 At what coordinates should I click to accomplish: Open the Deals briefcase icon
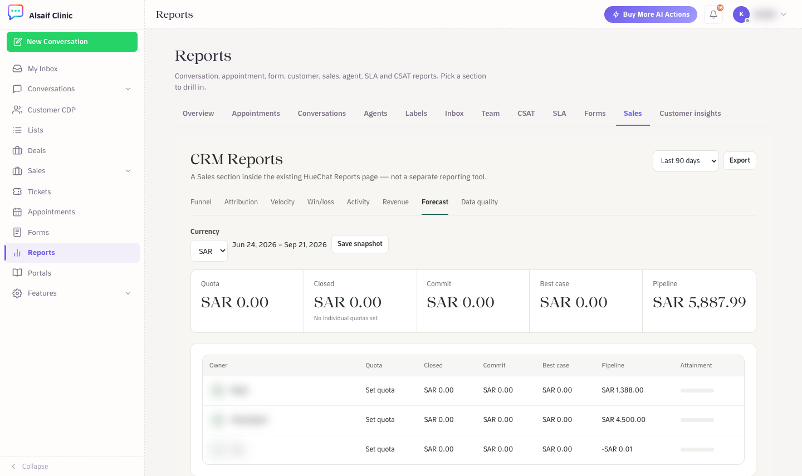pos(17,150)
